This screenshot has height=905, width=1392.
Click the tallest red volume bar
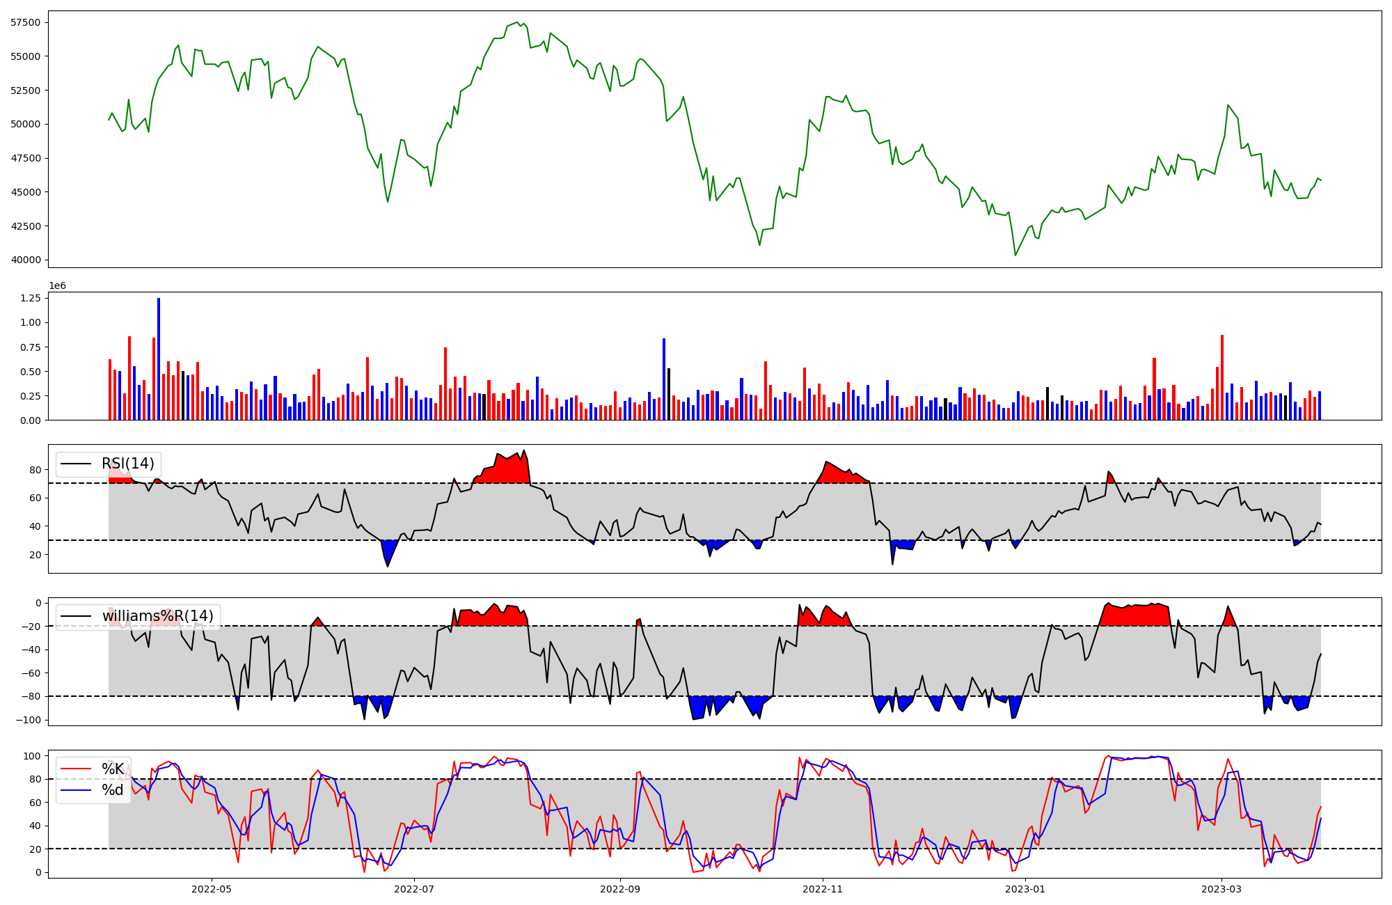click(x=1221, y=377)
